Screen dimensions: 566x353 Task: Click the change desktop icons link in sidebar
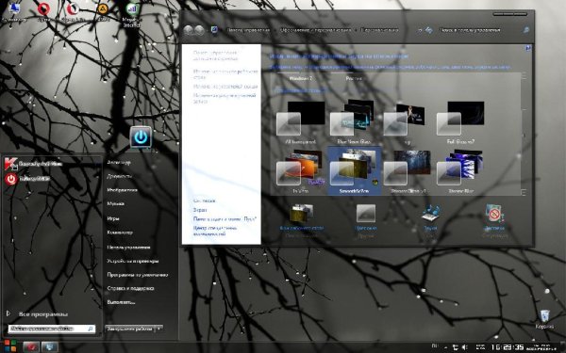tap(225, 74)
